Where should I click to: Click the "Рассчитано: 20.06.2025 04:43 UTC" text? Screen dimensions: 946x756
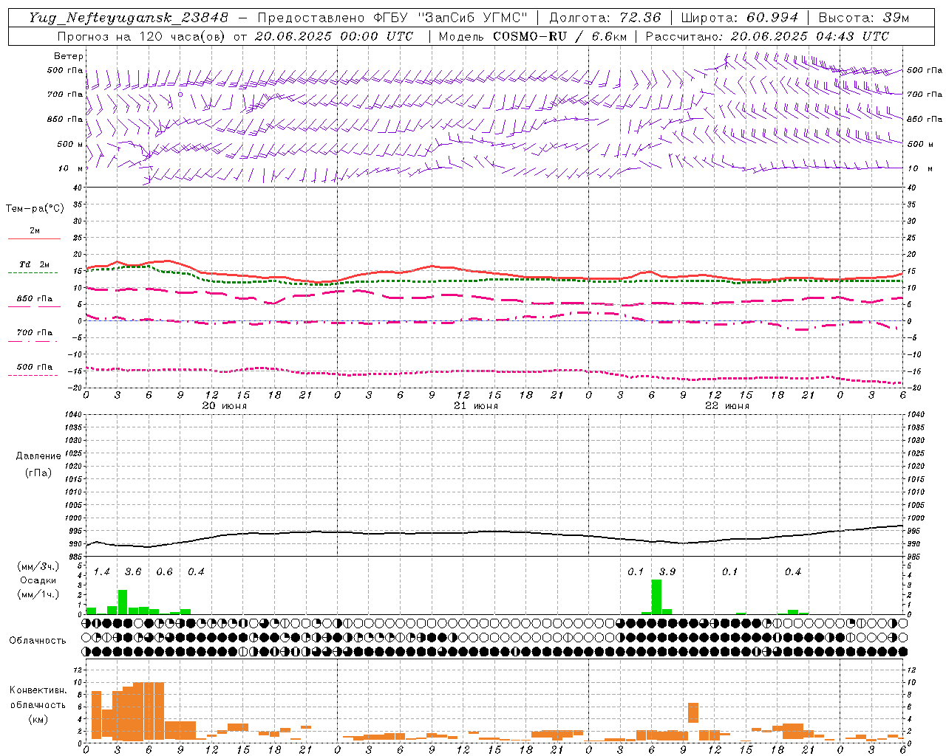[767, 36]
